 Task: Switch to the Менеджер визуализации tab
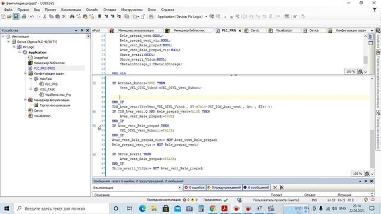point(136,30)
